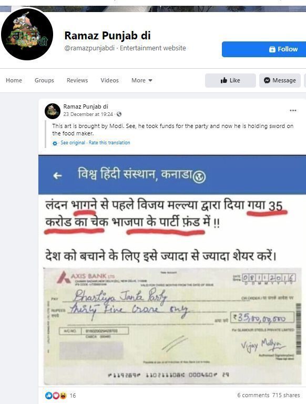
Task: Click the small post author avatar
Action: [53, 111]
